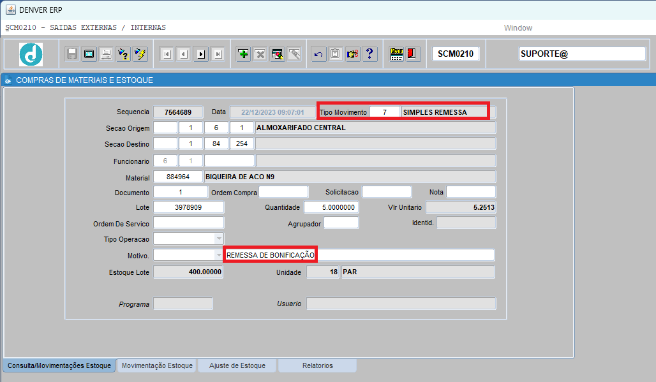
Task: Click the Denver 'd' logo
Action: 31,54
